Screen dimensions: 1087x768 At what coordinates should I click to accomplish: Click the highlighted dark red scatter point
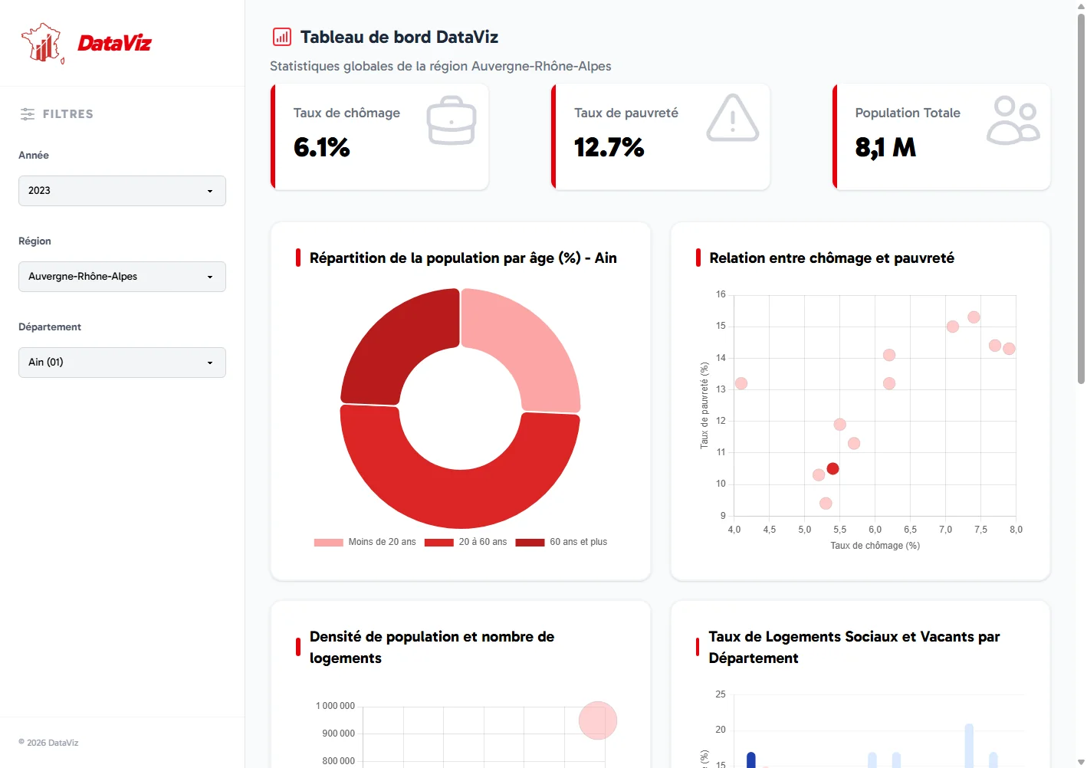point(832,468)
